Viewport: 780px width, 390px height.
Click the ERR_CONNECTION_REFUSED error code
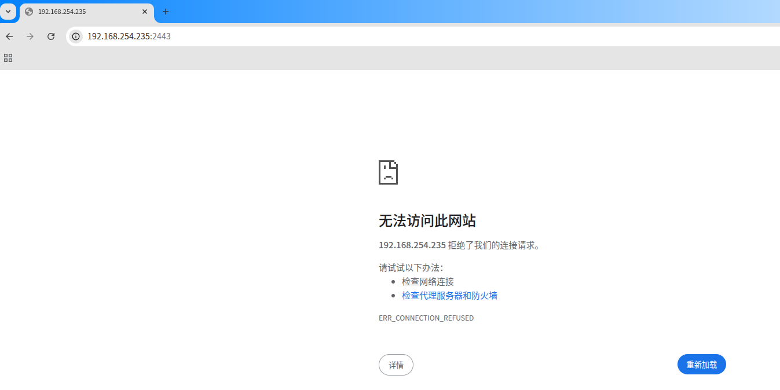426,318
